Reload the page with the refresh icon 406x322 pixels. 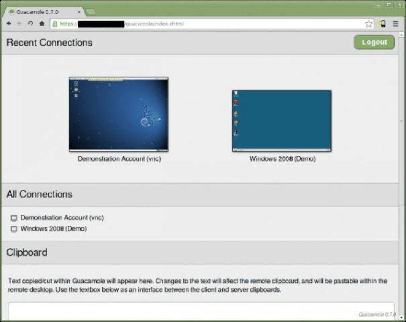pos(30,24)
